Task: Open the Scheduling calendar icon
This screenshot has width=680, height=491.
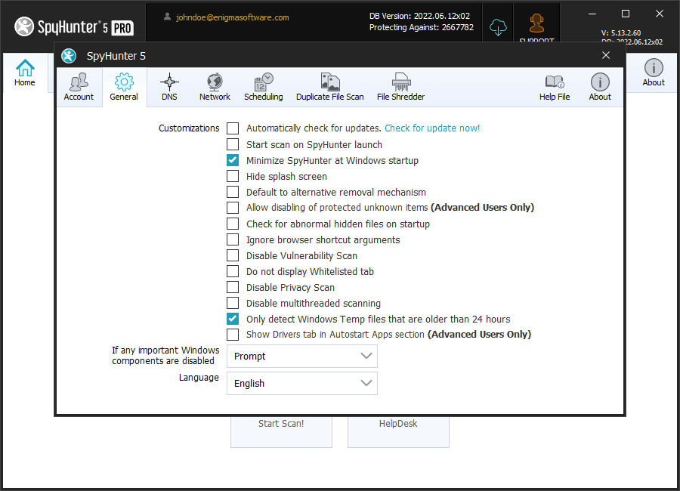Action: pos(263,82)
